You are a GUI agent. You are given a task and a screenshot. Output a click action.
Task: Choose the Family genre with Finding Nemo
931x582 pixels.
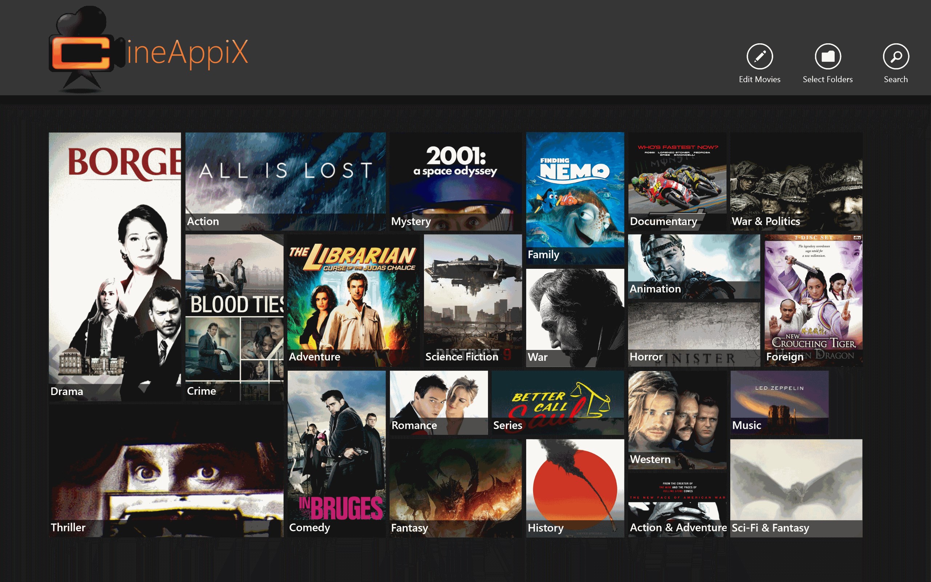[x=575, y=198]
